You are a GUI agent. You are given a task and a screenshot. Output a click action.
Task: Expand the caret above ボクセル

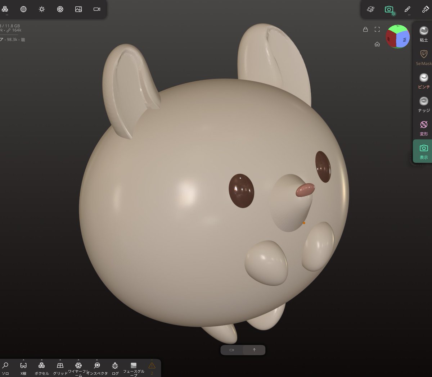[x=42, y=360]
